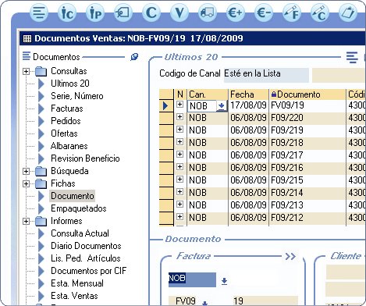
Task: Select Facturas in the documents tree
Action: (67, 109)
